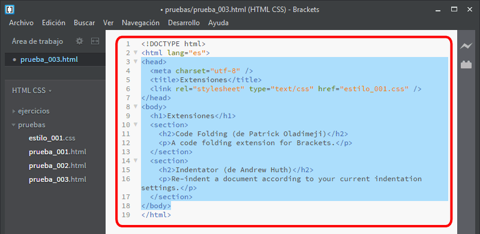Select prueba_003.html in working files
Image resolution: width=480 pixels, height=234 pixels.
click(x=49, y=59)
